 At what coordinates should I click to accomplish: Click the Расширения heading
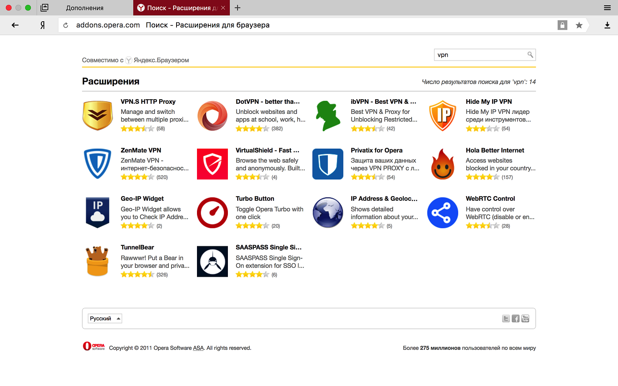(x=110, y=81)
